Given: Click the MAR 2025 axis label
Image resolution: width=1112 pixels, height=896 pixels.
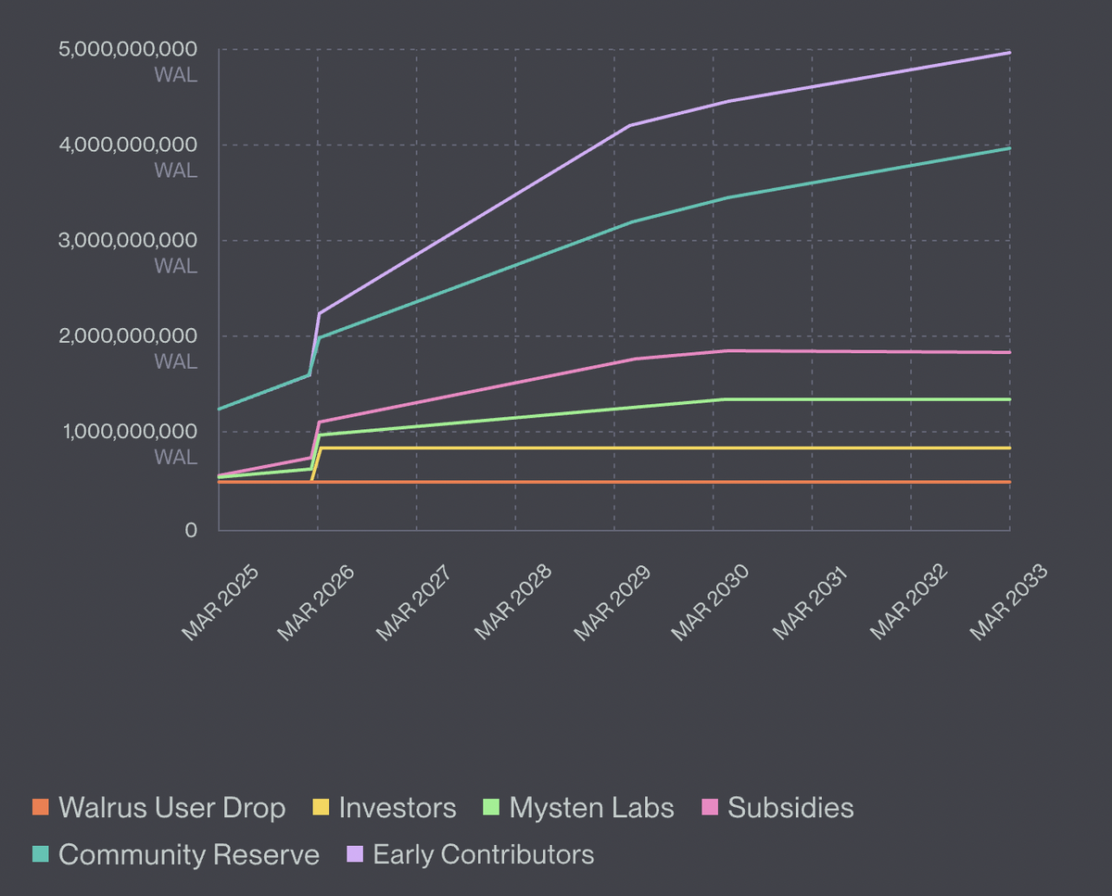Looking at the screenshot, I should tap(219, 603).
